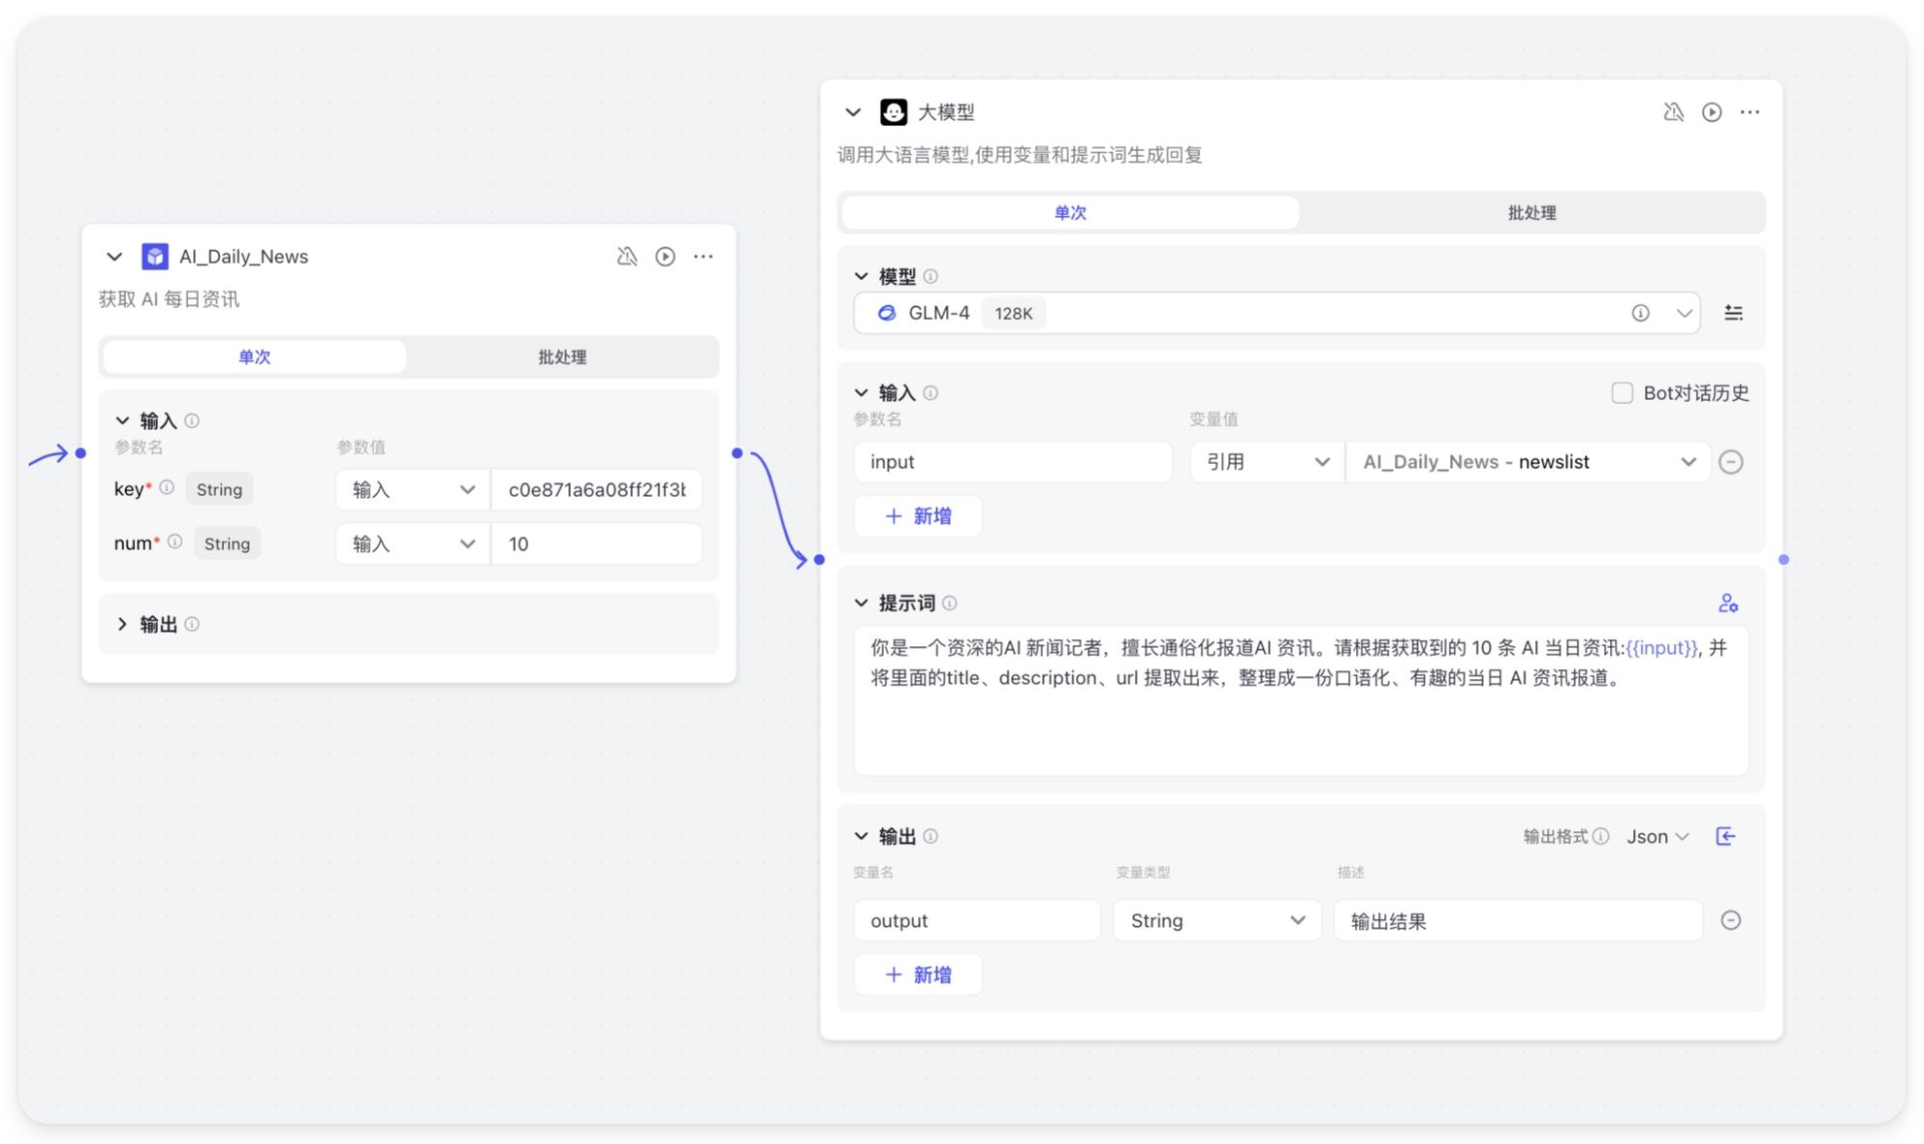Expand the 输出 section in AI_Daily_News node
The width and height of the screenshot is (1924, 1144).
coord(123,624)
